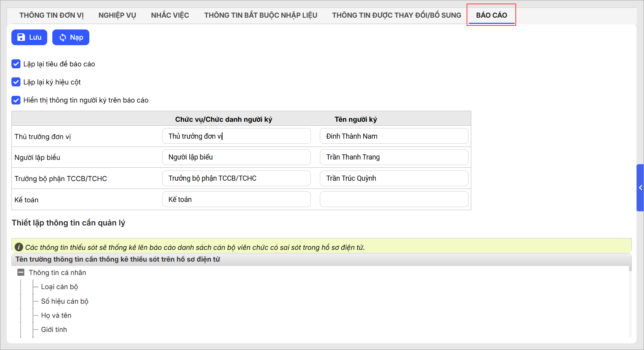Viewport: 644px width, 350px height.
Task: Click the Người lập biểu title field
Action: click(236, 157)
